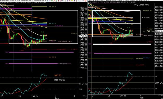The image size is (163, 99).
Task: Click the gray arrow icon first in the toolbar
Action: (x=47, y=1)
